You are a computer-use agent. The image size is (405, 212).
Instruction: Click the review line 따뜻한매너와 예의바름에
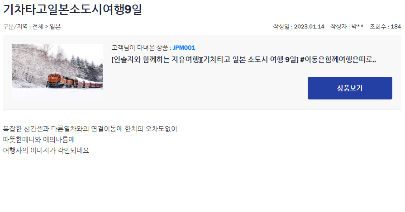pyautogui.click(x=39, y=140)
